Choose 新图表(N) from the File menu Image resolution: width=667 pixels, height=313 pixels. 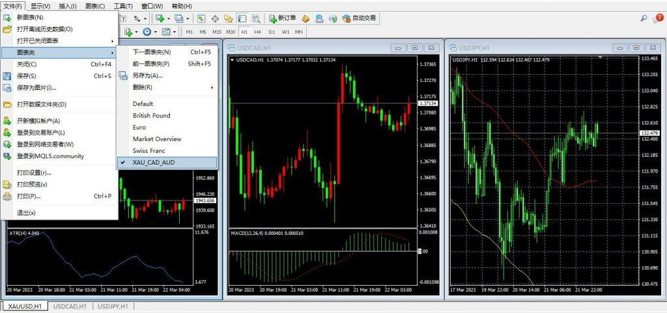coord(59,18)
